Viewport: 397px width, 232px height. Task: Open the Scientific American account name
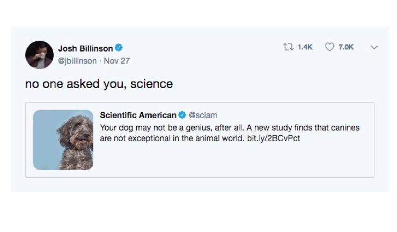[138, 115]
